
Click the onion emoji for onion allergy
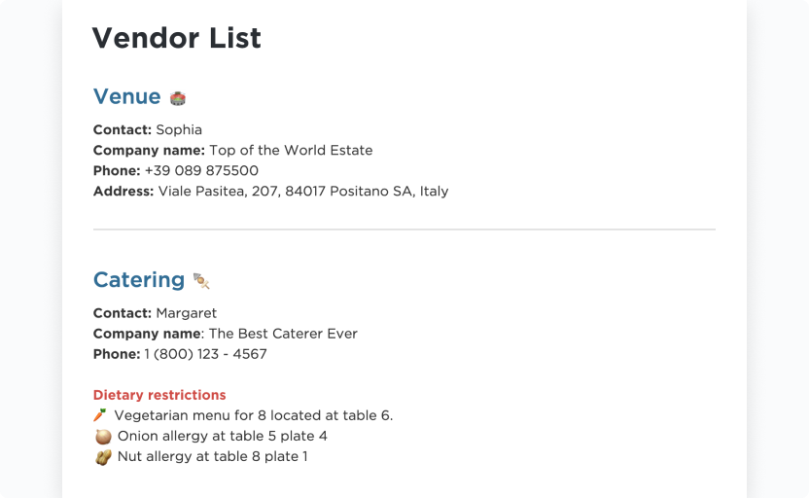[103, 436]
